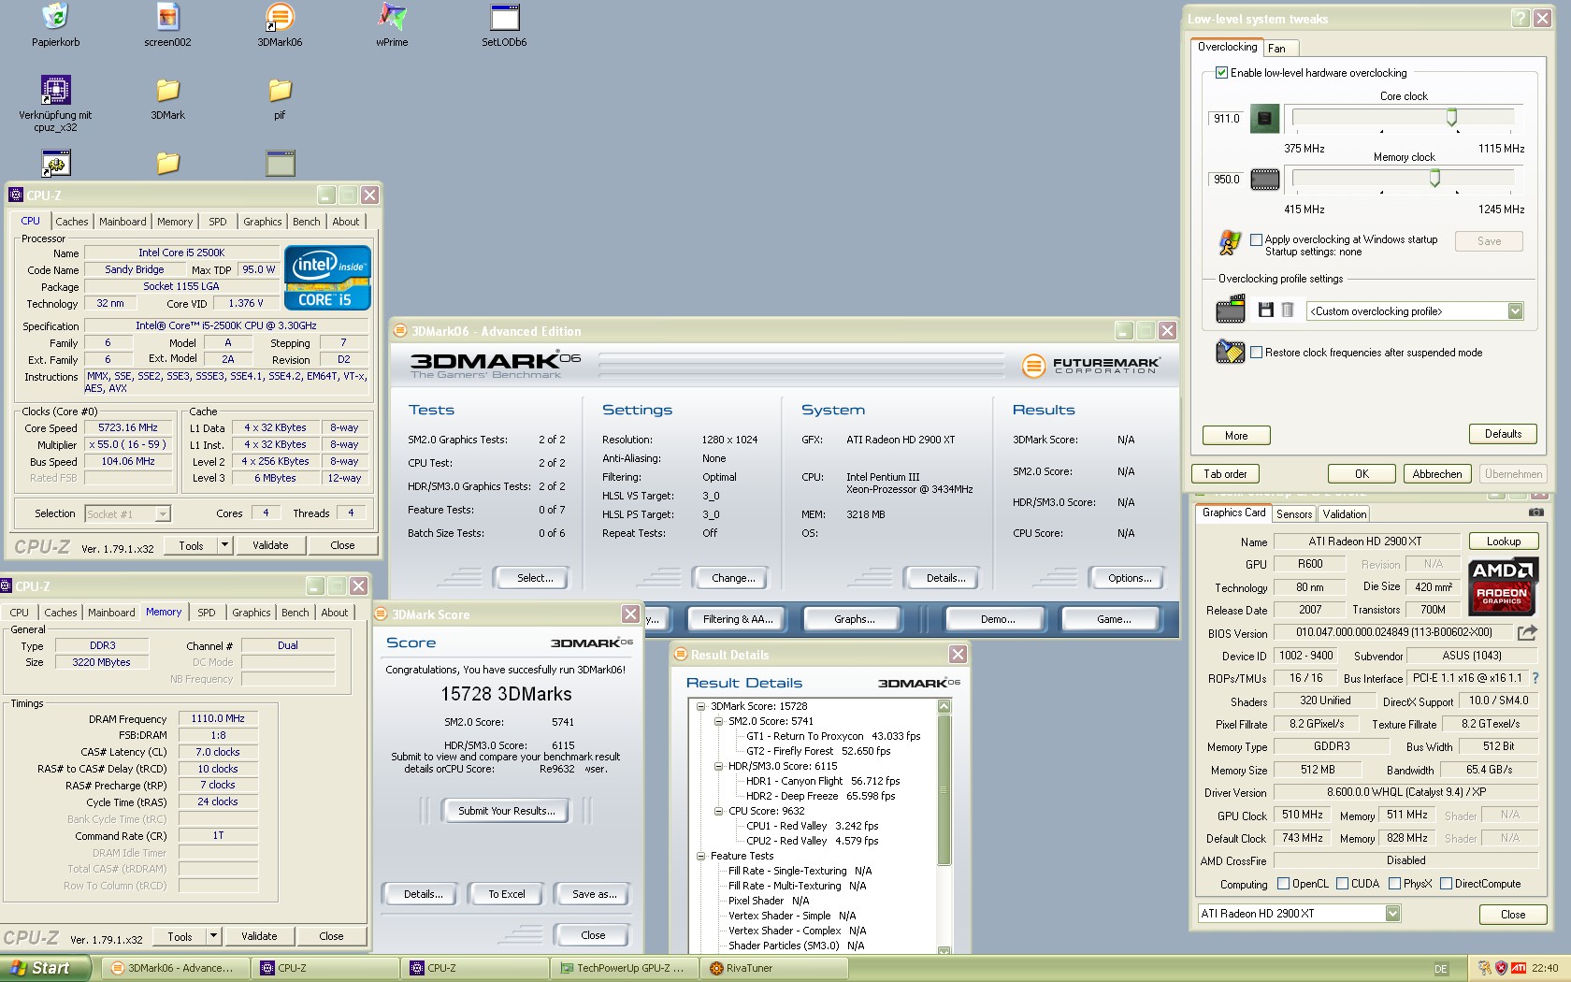Click the bus interface question mark icon
The height and width of the screenshot is (982, 1571).
click(x=1535, y=678)
